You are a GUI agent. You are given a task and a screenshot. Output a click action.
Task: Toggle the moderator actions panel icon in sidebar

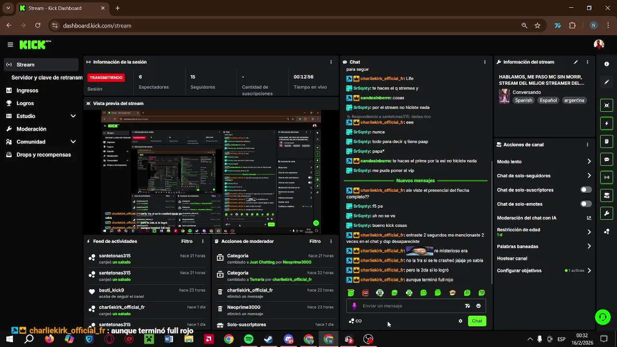(x=606, y=195)
